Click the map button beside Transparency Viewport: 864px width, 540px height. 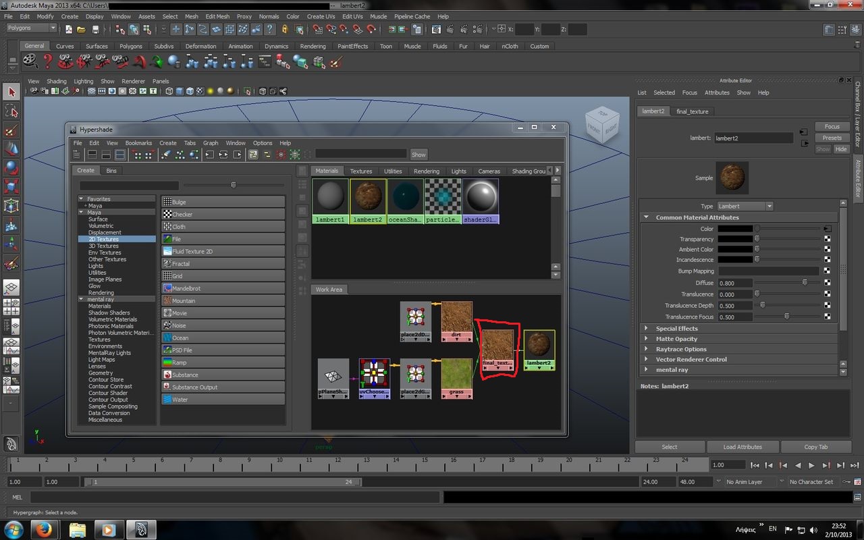(828, 239)
